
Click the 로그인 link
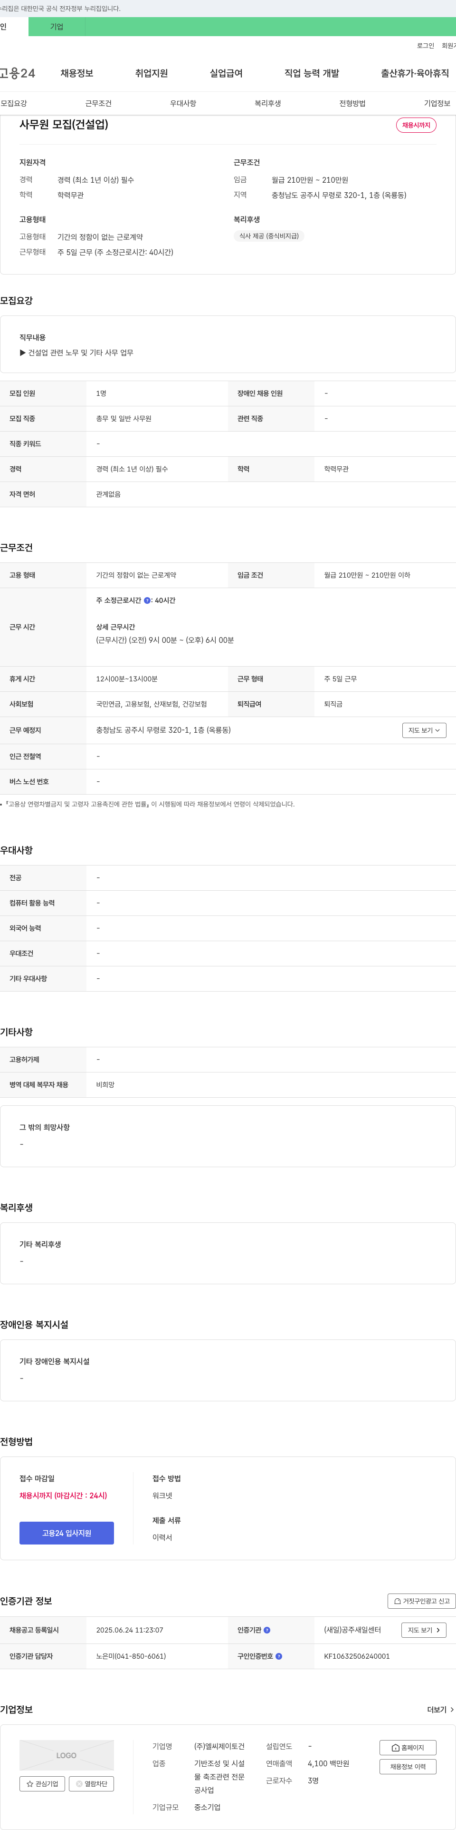point(425,46)
